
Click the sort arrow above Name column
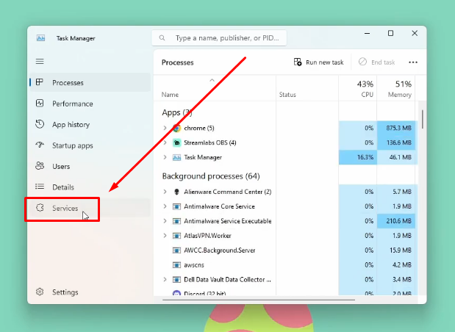[212, 80]
